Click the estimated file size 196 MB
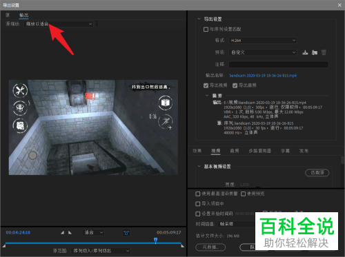Image resolution: width=345 pixels, height=257 pixels. 233,236
